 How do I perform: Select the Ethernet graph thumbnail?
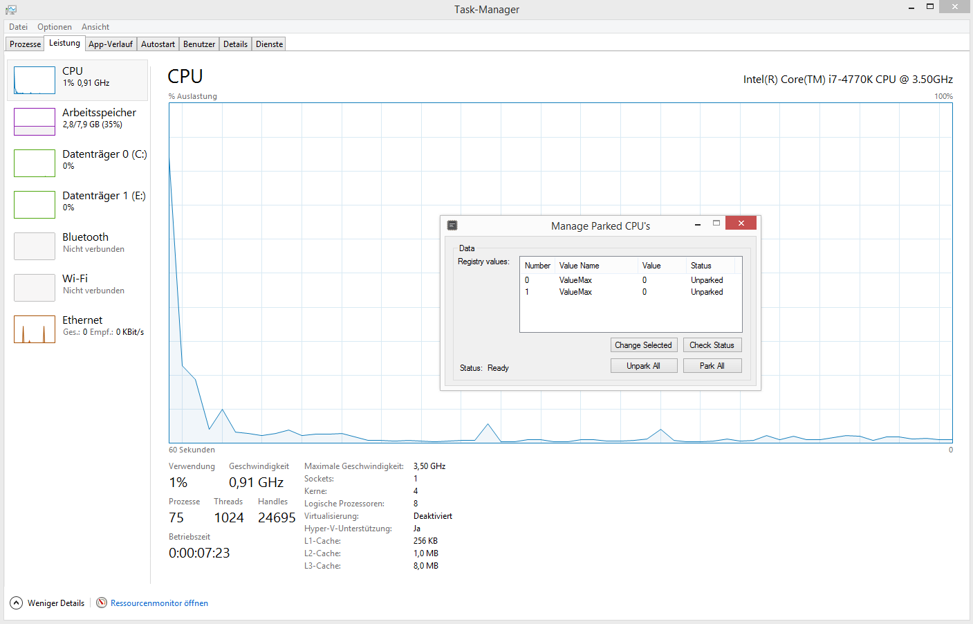(35, 329)
